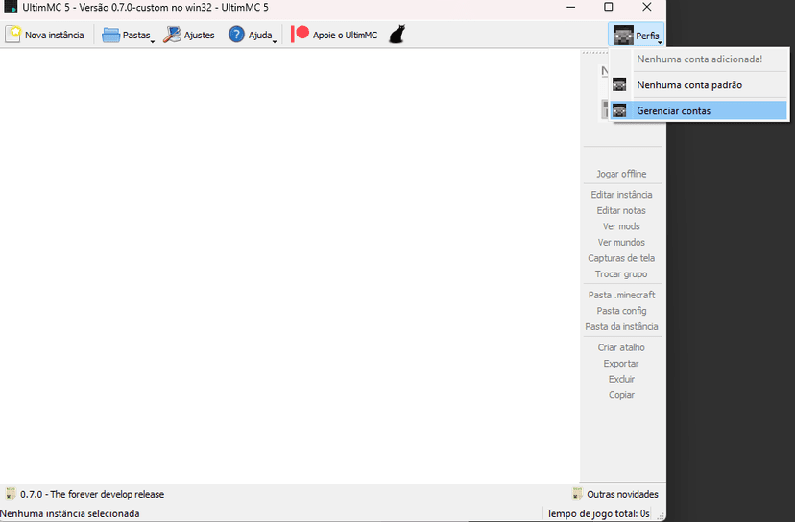
Task: Click Editar instância in side panel
Action: click(621, 195)
